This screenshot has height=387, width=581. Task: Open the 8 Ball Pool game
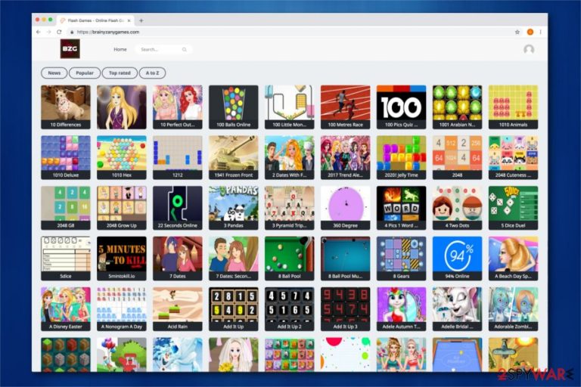[x=290, y=259]
